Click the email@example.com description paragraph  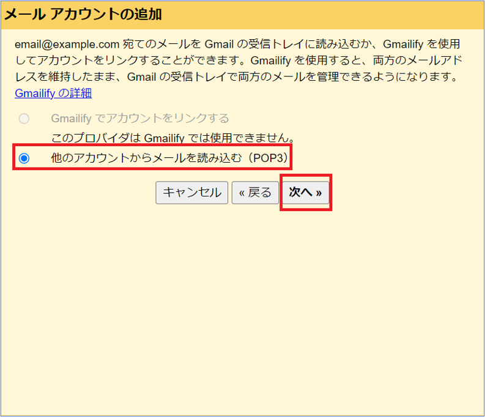coord(239,61)
